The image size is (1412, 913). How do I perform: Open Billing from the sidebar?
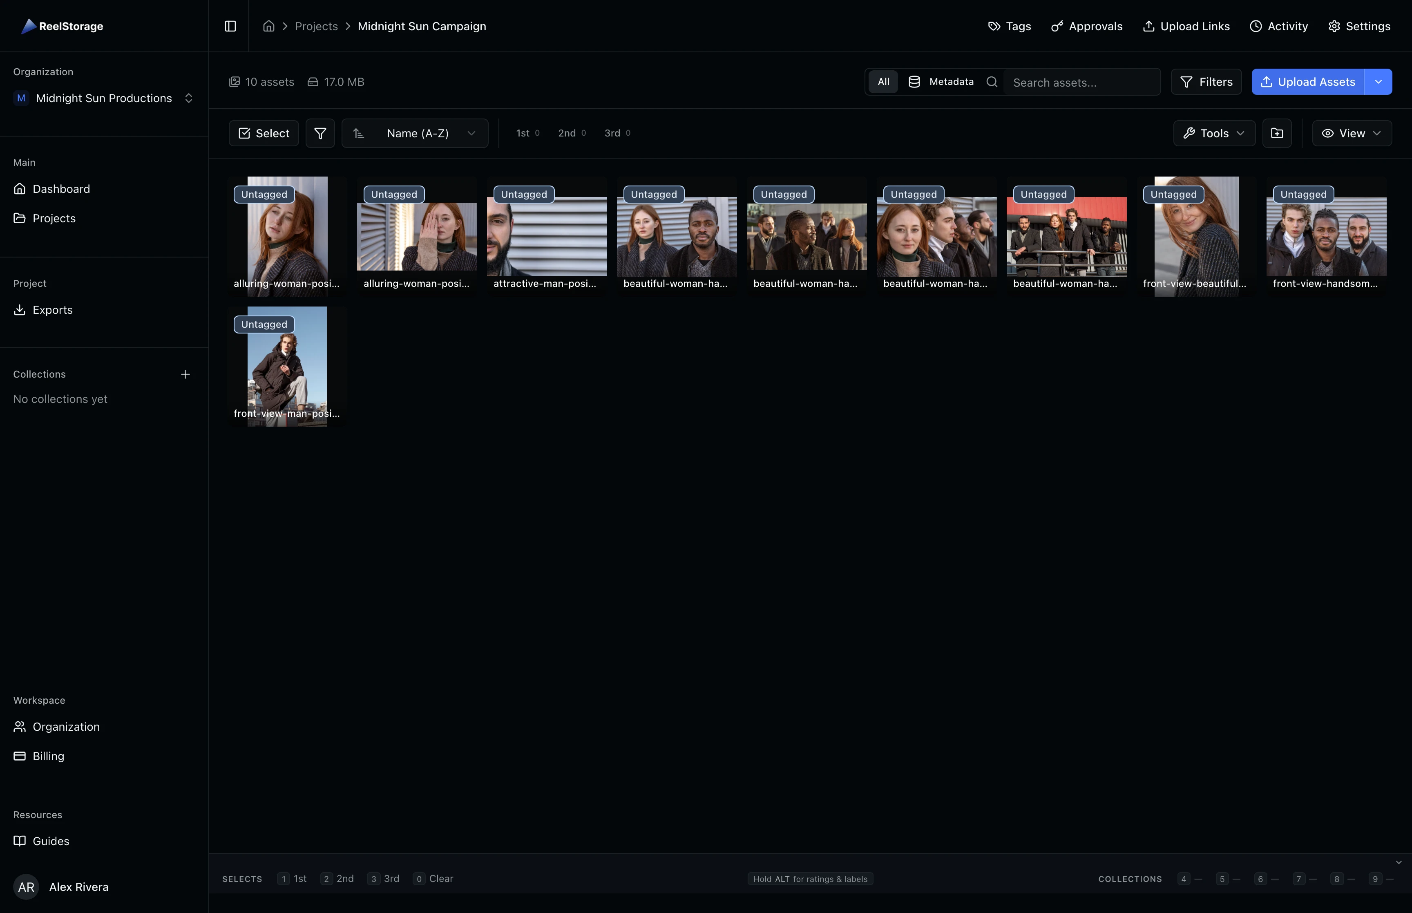47,756
